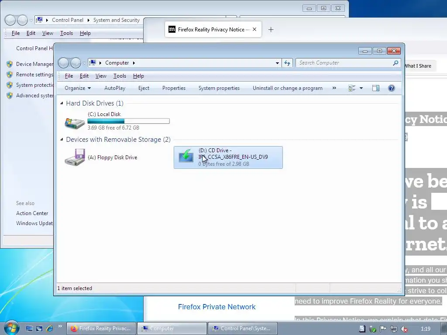Click the shield icon beside System protection
Viewport: 447px width, 335px height.
click(10, 85)
